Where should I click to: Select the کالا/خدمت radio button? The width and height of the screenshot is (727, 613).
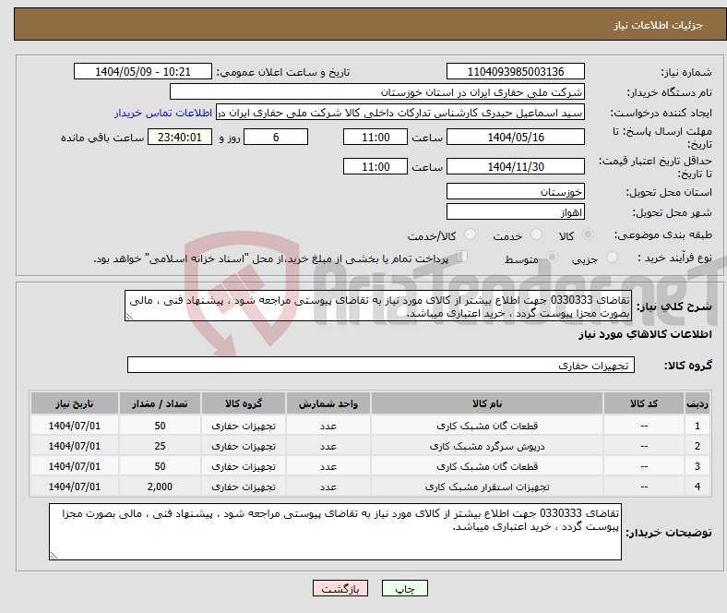click(470, 234)
